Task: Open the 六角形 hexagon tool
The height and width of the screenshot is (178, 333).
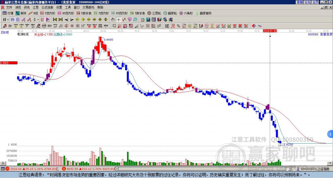Action: (186, 13)
